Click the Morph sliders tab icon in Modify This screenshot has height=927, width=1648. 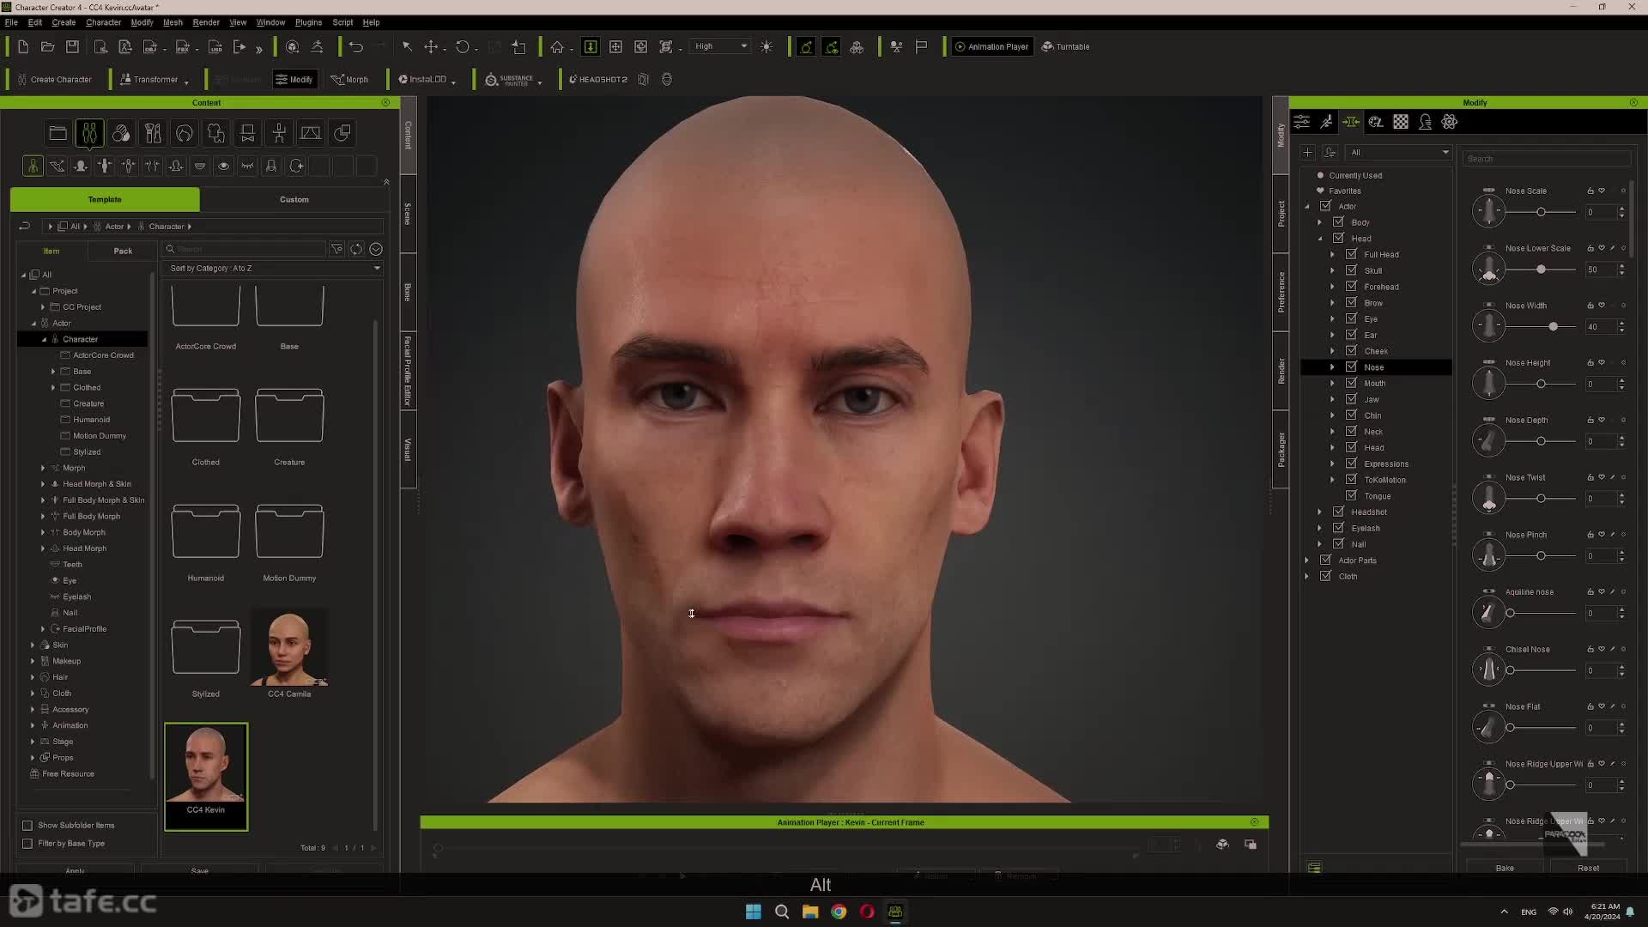pos(1351,122)
